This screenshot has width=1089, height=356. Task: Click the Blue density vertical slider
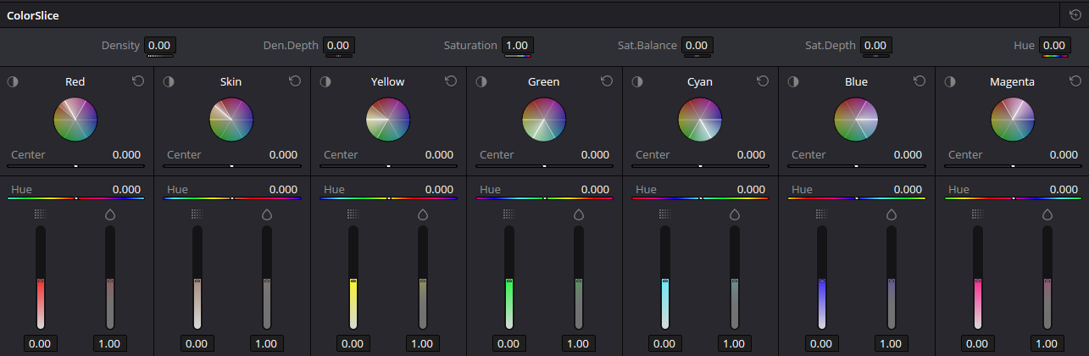pyautogui.click(x=821, y=277)
